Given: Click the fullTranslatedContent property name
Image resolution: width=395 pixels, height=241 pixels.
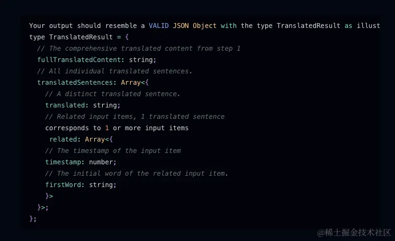Looking at the screenshot, I should [x=80, y=60].
